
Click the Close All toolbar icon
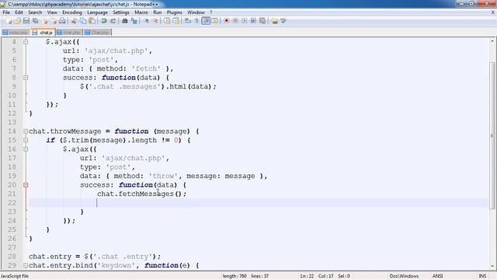54,21
